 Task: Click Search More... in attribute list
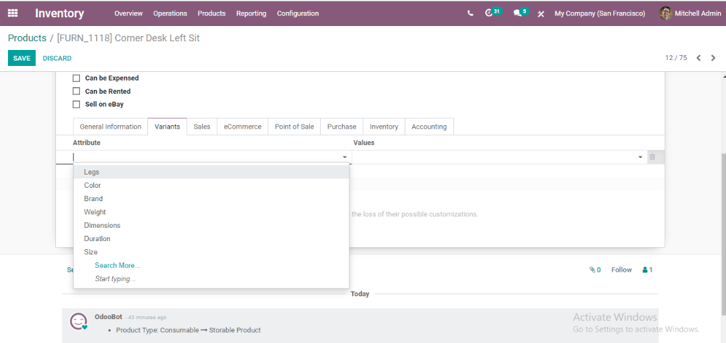click(x=117, y=265)
